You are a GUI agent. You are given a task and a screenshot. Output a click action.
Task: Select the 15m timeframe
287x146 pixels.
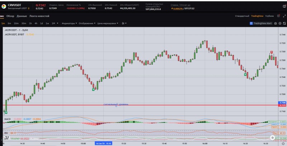point(16,24)
